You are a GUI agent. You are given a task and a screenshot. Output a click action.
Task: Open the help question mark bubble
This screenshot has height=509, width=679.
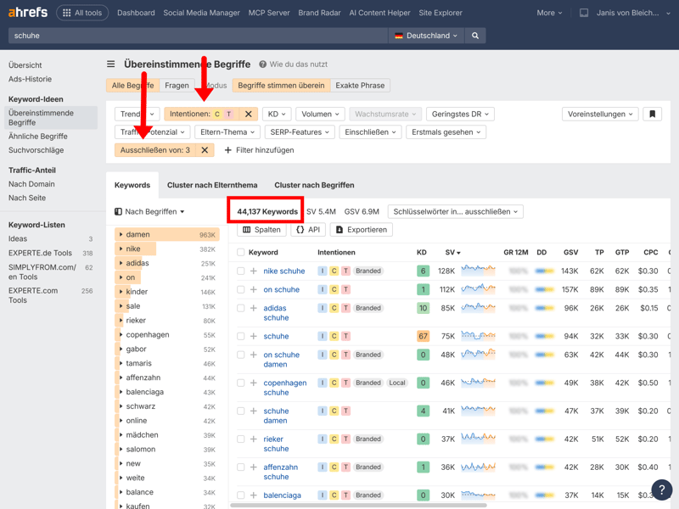click(661, 489)
